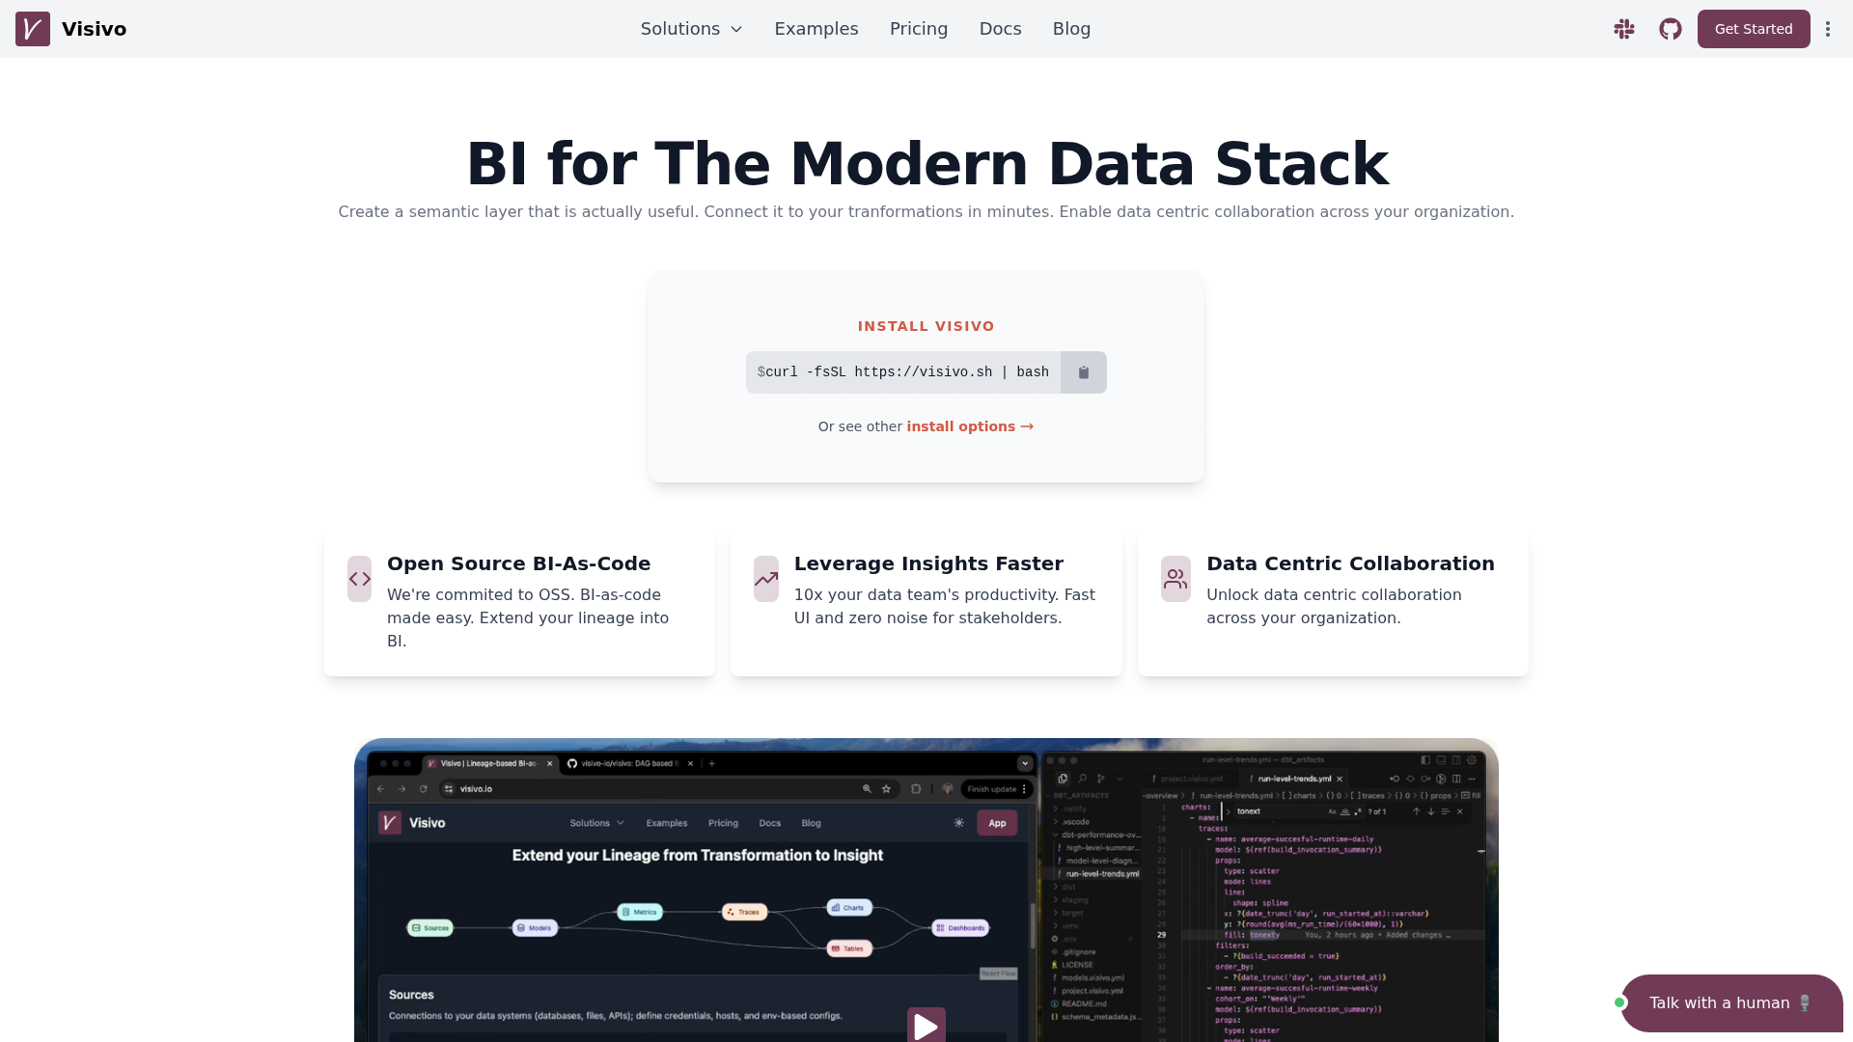Click the Visivo brand name text
Image resolution: width=1853 pixels, height=1042 pixels.
tap(94, 29)
